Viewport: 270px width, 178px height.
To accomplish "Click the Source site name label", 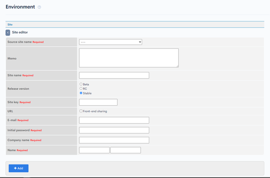I will (x=19, y=42).
